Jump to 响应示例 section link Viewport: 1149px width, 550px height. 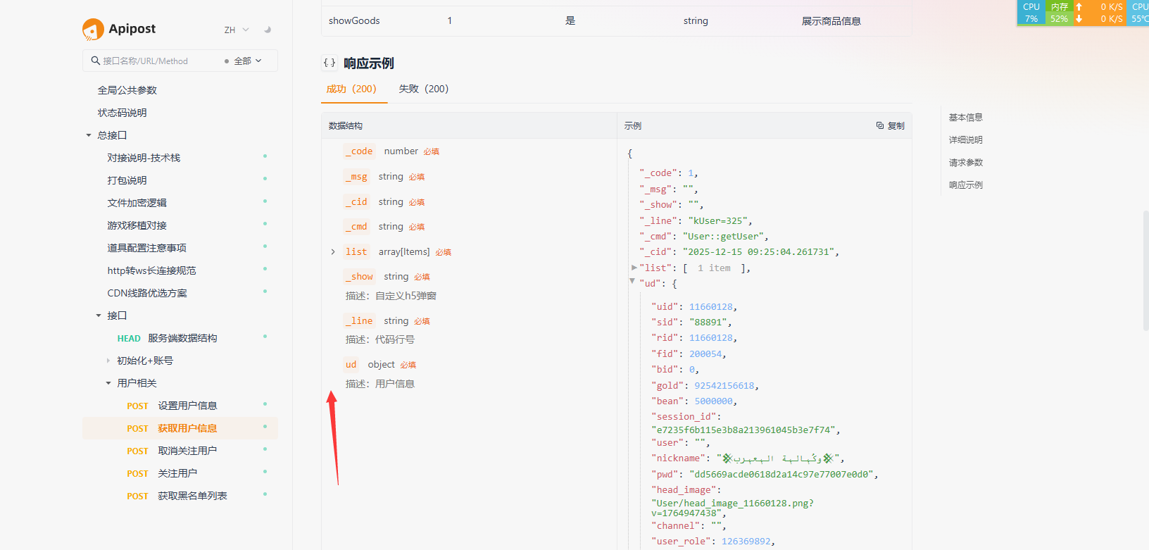(x=965, y=185)
